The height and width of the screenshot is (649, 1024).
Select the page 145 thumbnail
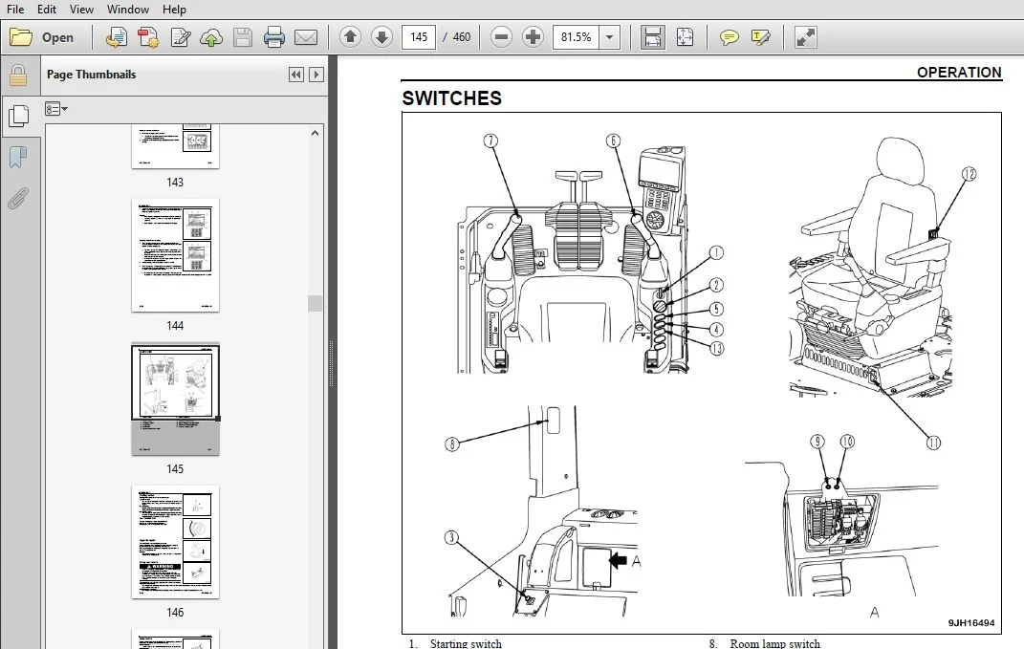pos(175,399)
